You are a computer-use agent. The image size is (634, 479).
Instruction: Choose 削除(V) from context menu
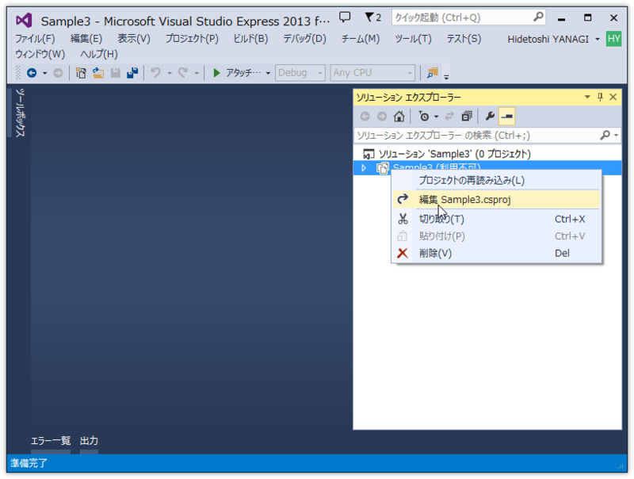point(496,253)
